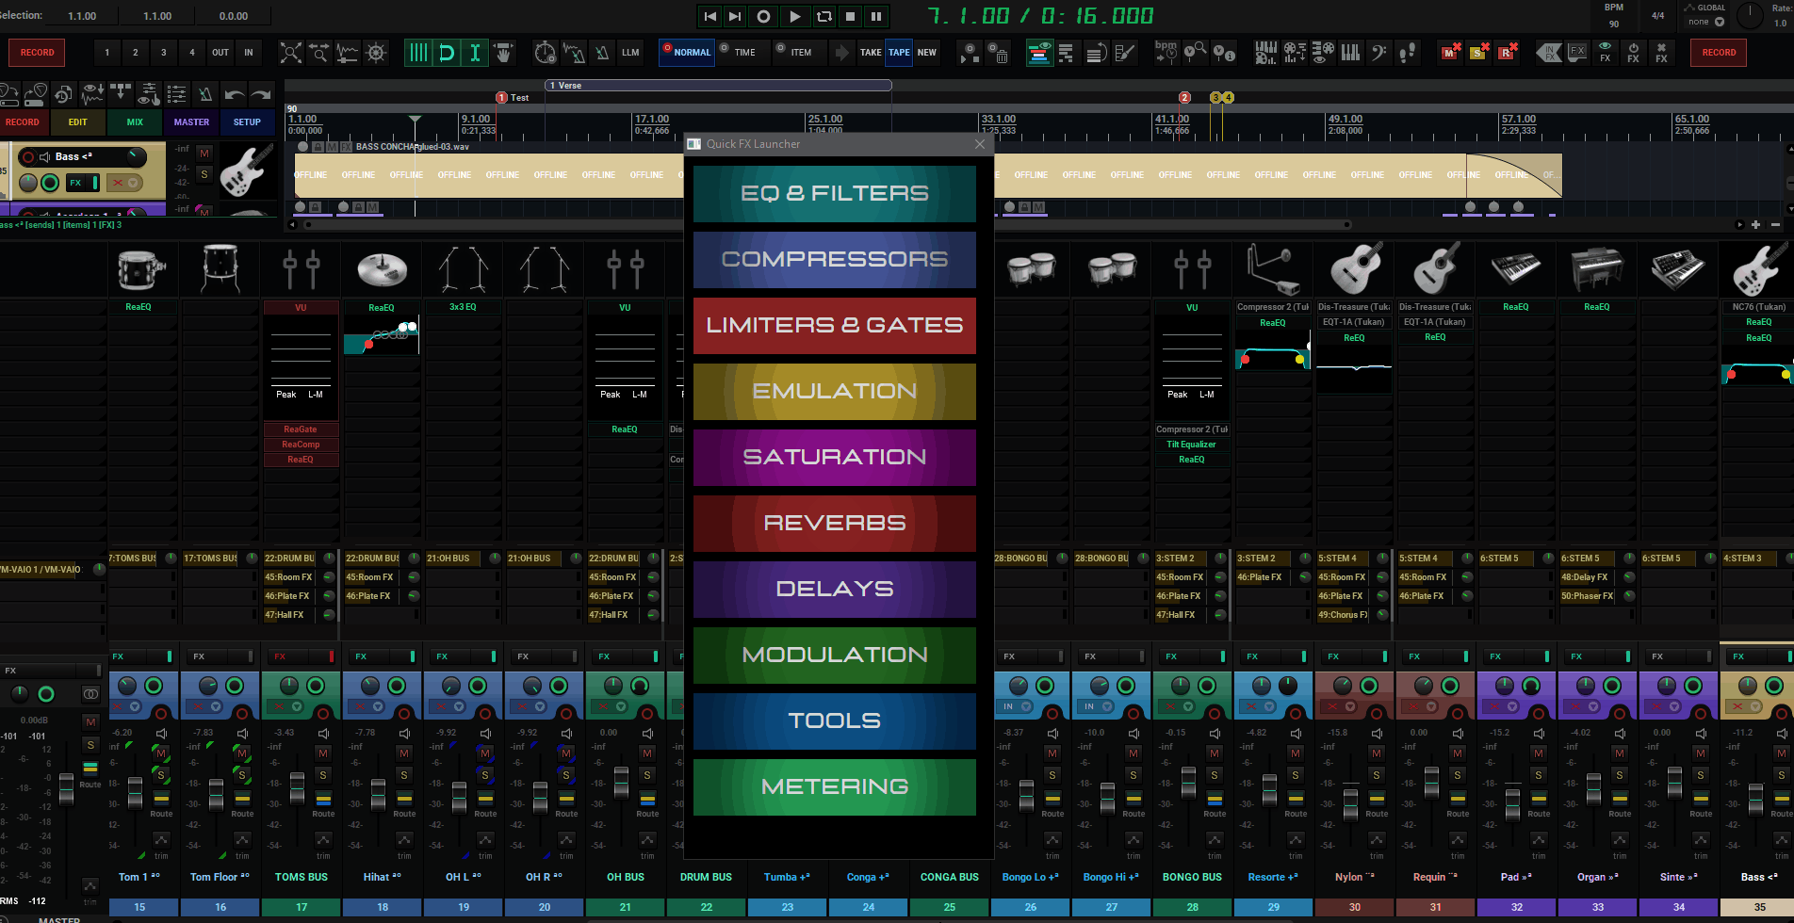Click the X FX remove icon
This screenshot has width=1794, height=923.
pos(1661,53)
